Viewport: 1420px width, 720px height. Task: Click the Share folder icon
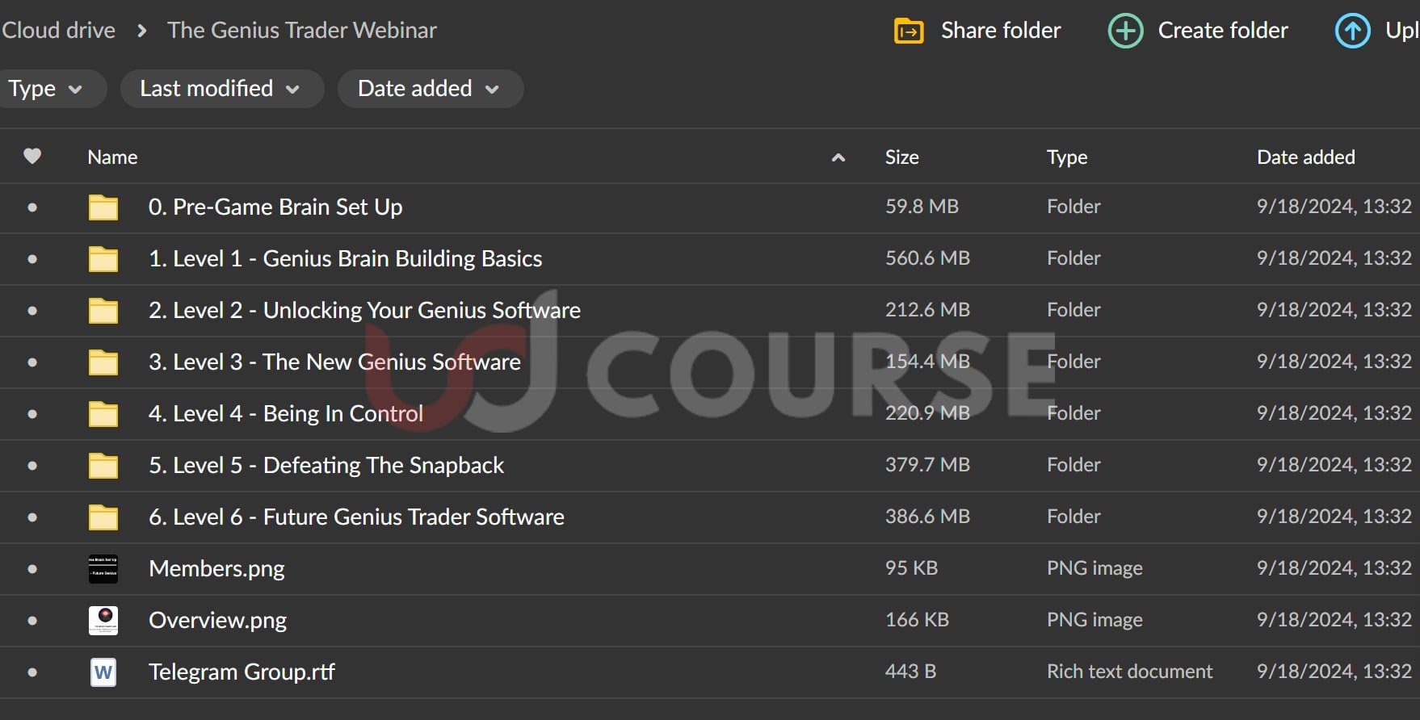pyautogui.click(x=909, y=31)
